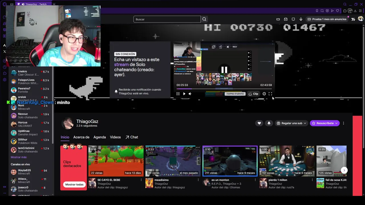Show next clips with carousel arrow
This screenshot has width=365, height=205.
(344, 170)
